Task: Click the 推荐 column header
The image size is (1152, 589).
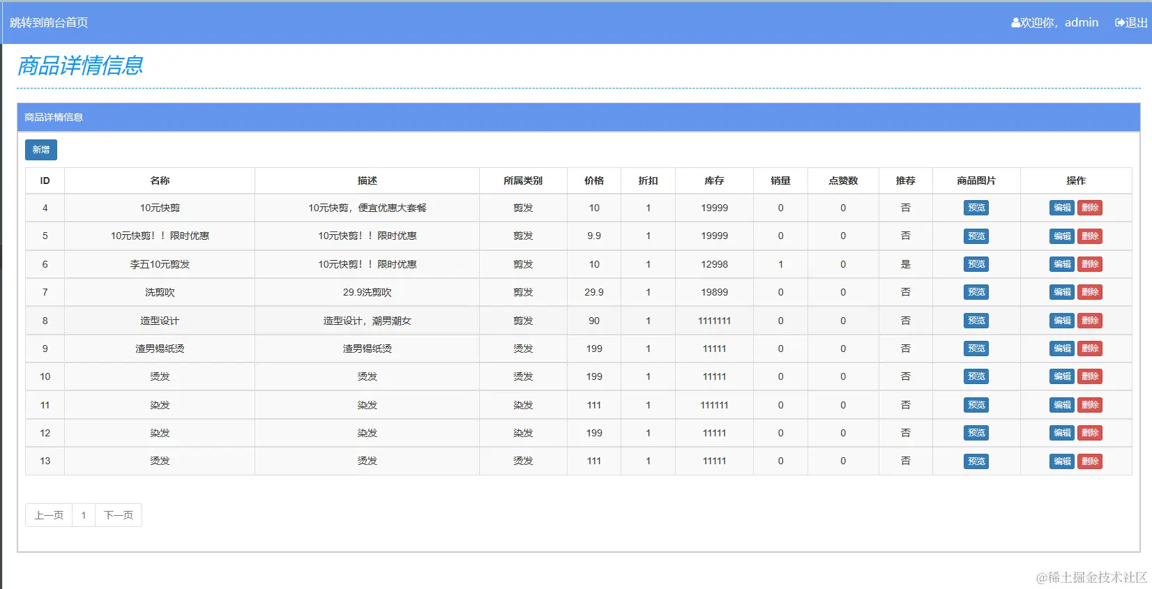Action: point(906,181)
